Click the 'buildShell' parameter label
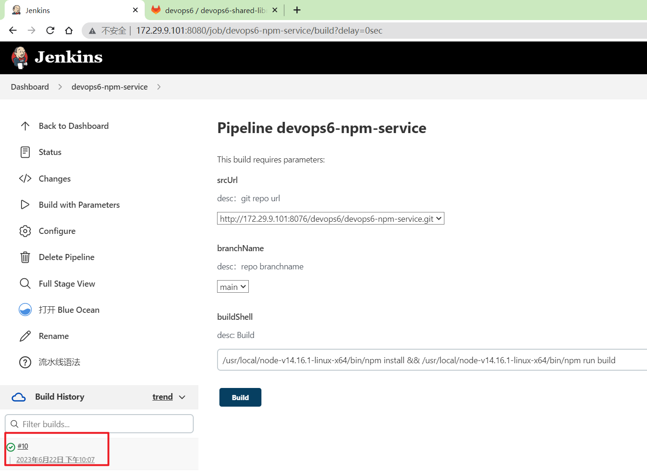The height and width of the screenshot is (472, 647). [x=235, y=317]
